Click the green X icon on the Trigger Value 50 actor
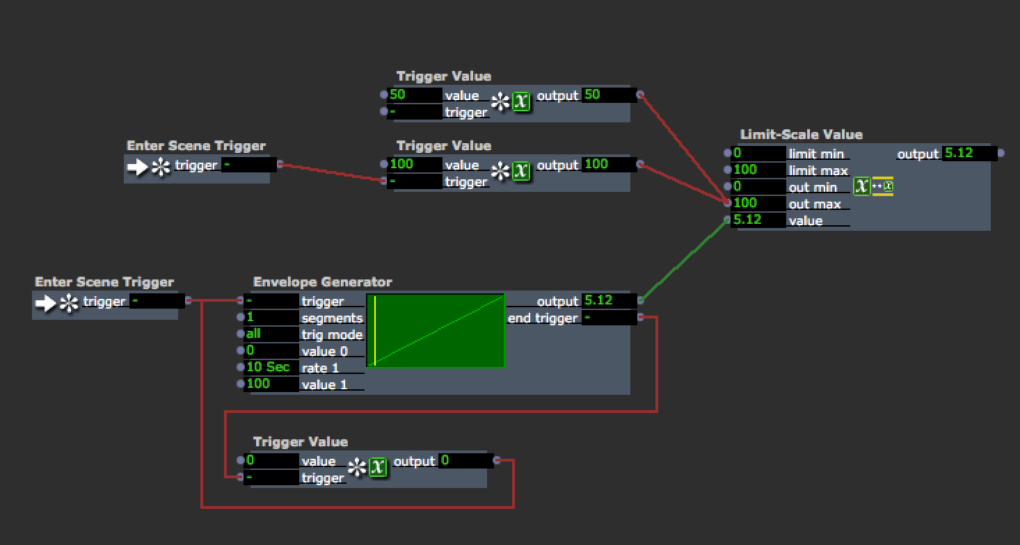Viewport: 1020px width, 545px height. coord(521,102)
